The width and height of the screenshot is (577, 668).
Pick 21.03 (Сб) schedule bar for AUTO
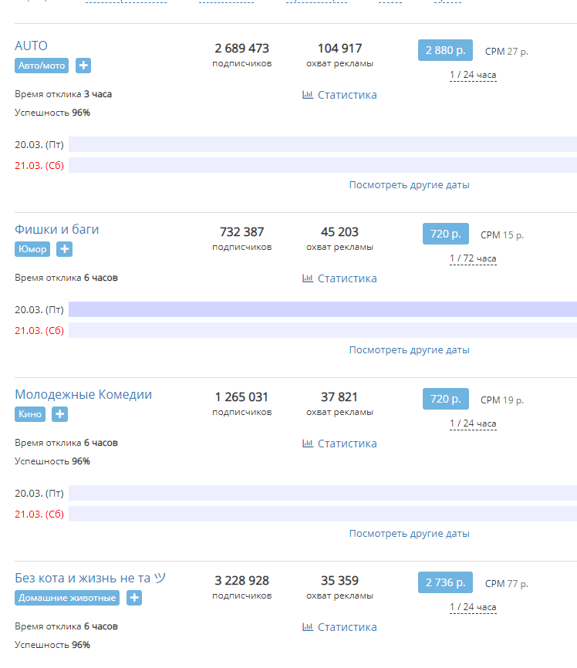tap(322, 165)
